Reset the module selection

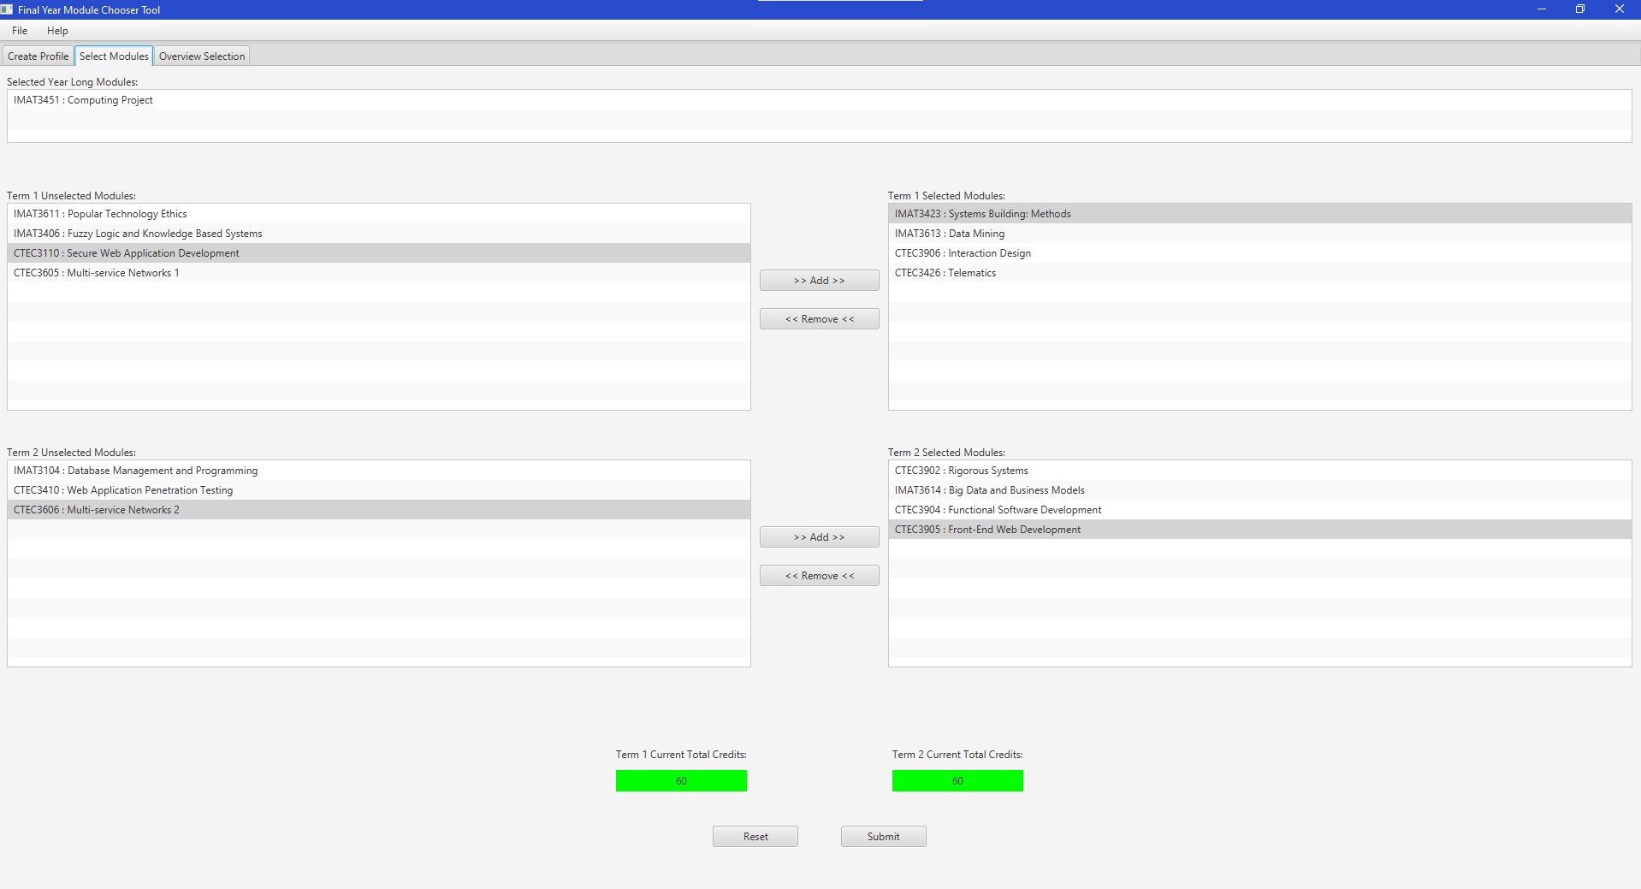pos(755,837)
